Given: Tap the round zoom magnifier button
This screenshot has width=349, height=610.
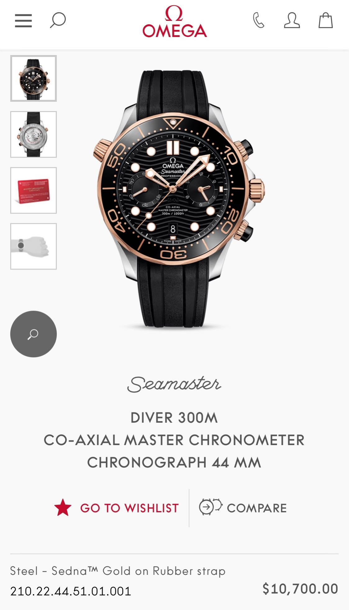Looking at the screenshot, I should pyautogui.click(x=34, y=334).
